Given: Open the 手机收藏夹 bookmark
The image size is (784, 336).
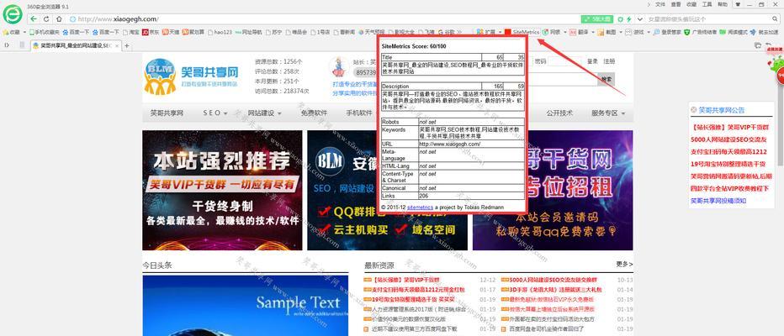Looking at the screenshot, I should pyautogui.click(x=45, y=32).
